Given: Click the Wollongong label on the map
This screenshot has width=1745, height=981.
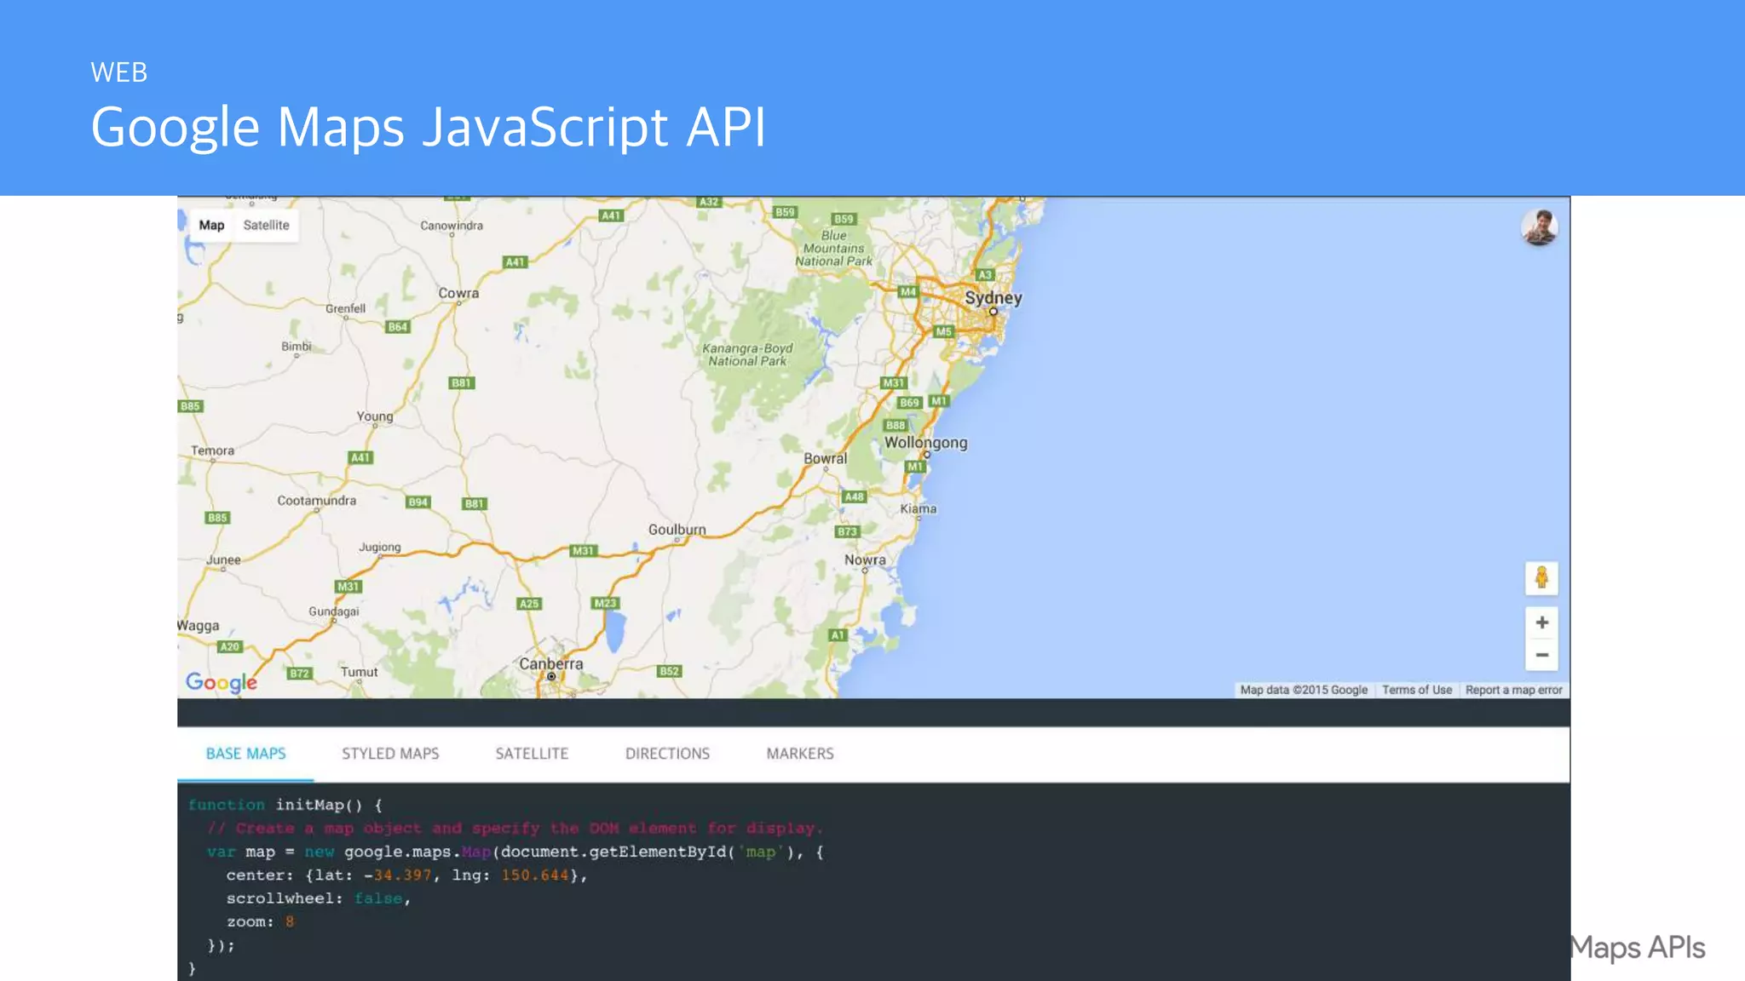Looking at the screenshot, I should [x=925, y=443].
